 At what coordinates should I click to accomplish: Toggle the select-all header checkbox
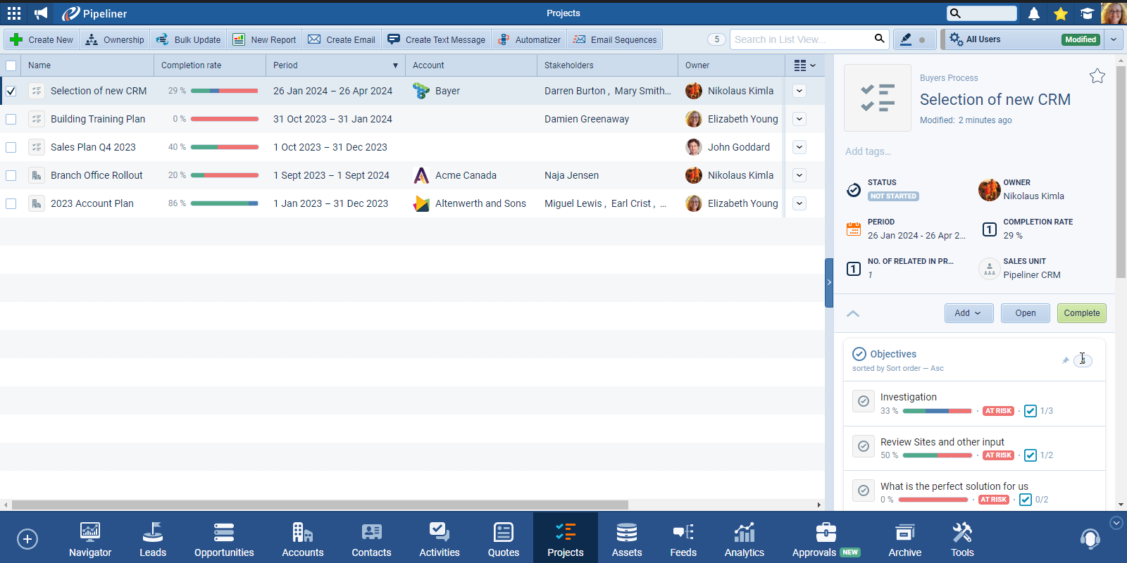coord(11,65)
